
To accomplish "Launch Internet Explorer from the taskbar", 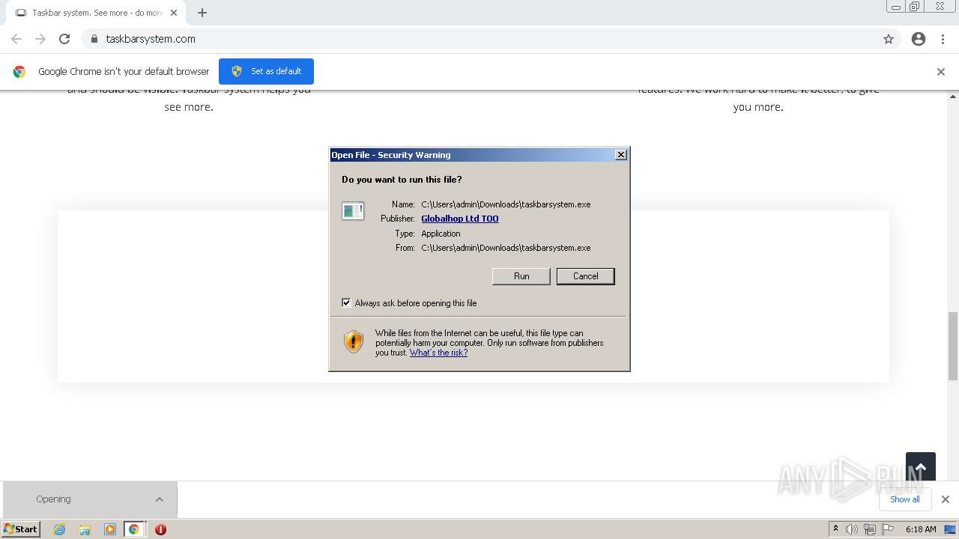I will [x=60, y=529].
